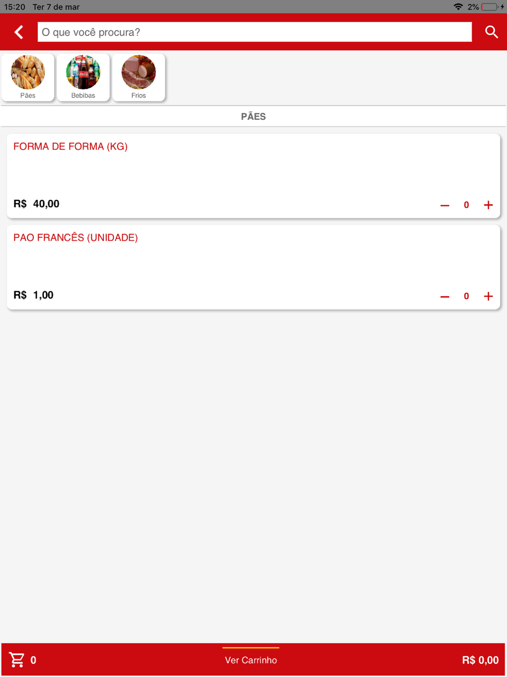507x677 pixels.
Task: Increase quantity of Forma de Forma (KG)
Action: (x=488, y=205)
